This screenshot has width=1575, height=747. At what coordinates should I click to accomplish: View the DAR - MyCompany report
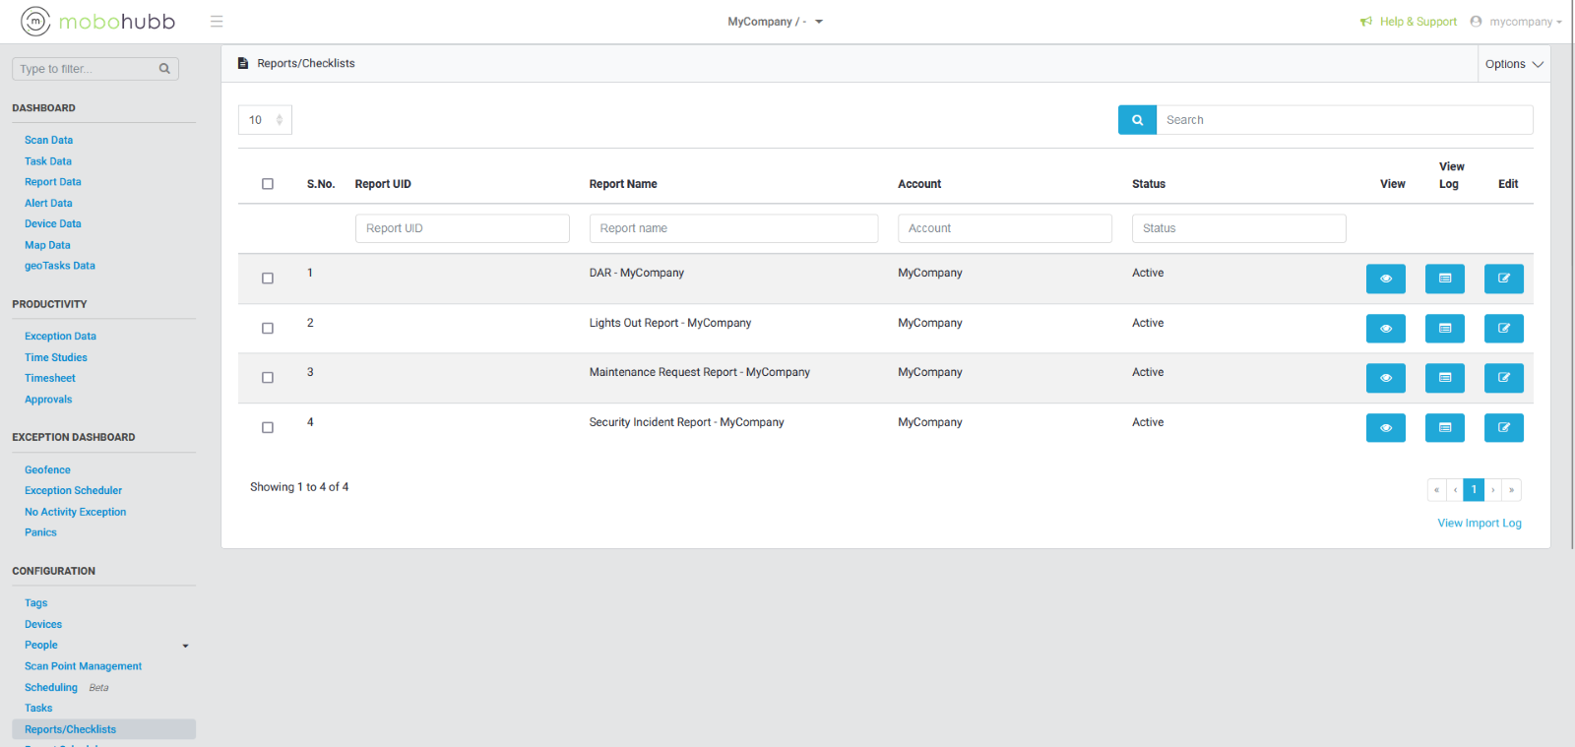1385,279
